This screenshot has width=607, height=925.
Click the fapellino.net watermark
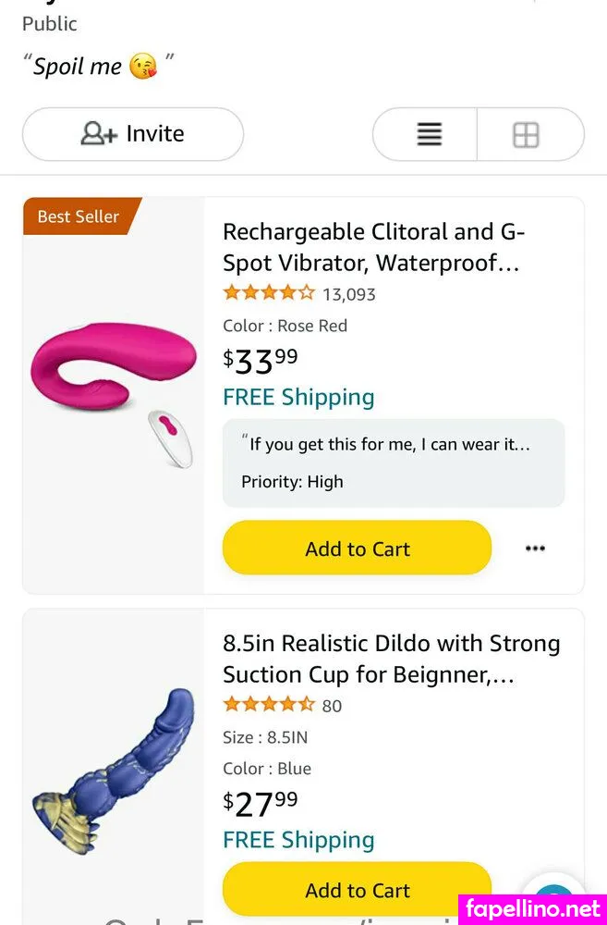532,907
